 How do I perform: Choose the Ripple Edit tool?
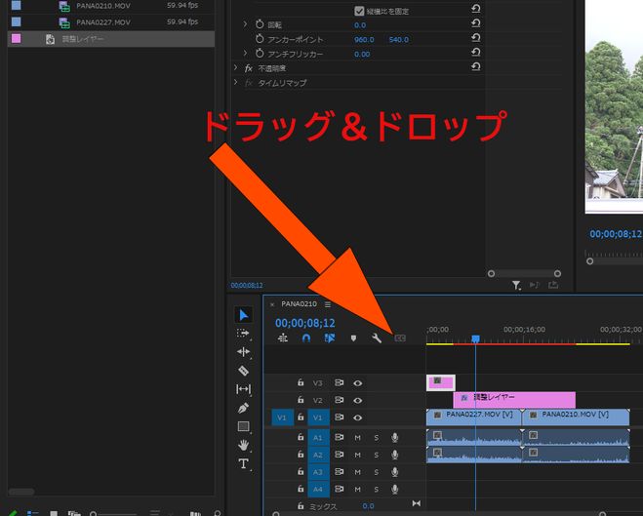[243, 352]
